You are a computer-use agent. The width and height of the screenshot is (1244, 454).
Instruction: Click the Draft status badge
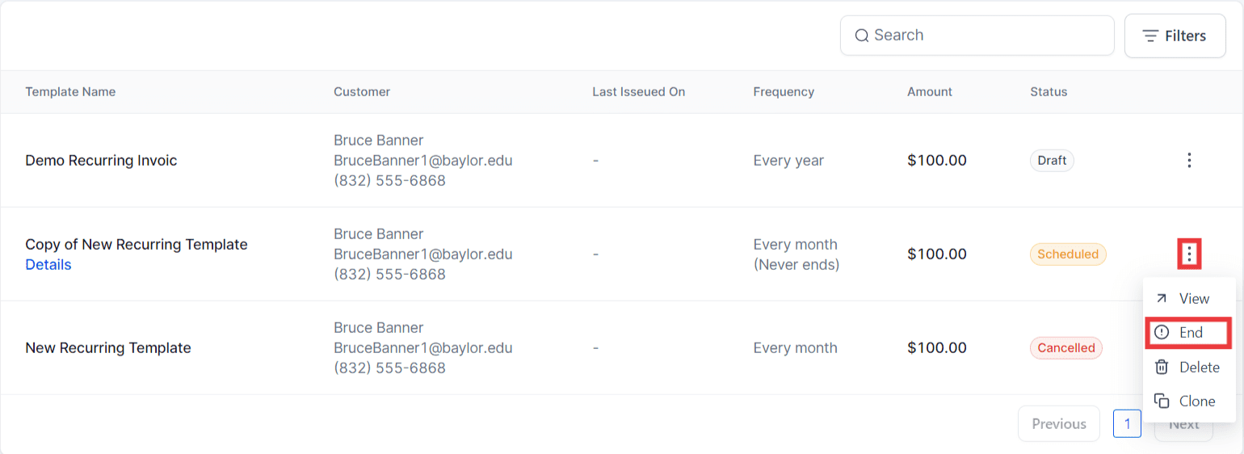pyautogui.click(x=1052, y=160)
